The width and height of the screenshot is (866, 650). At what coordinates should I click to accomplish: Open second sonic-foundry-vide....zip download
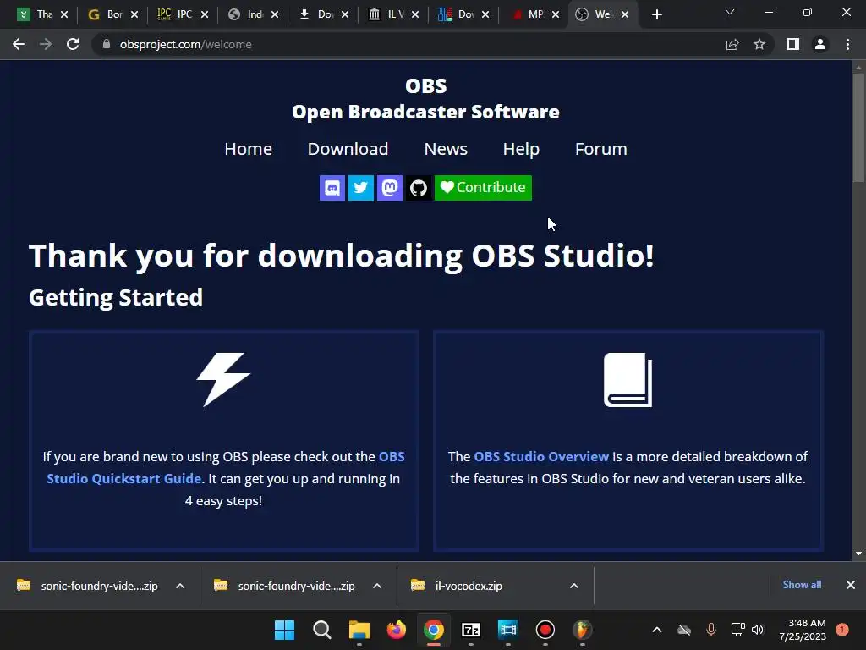[286, 586]
